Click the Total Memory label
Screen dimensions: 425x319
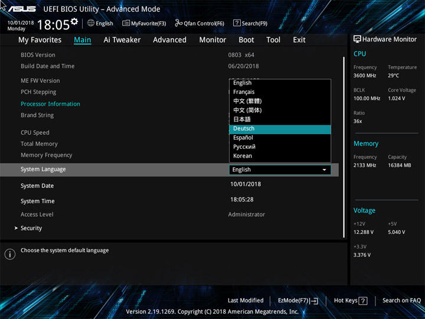[40, 144]
